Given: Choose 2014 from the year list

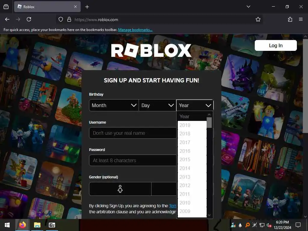Looking at the screenshot, I should (x=192, y=168).
